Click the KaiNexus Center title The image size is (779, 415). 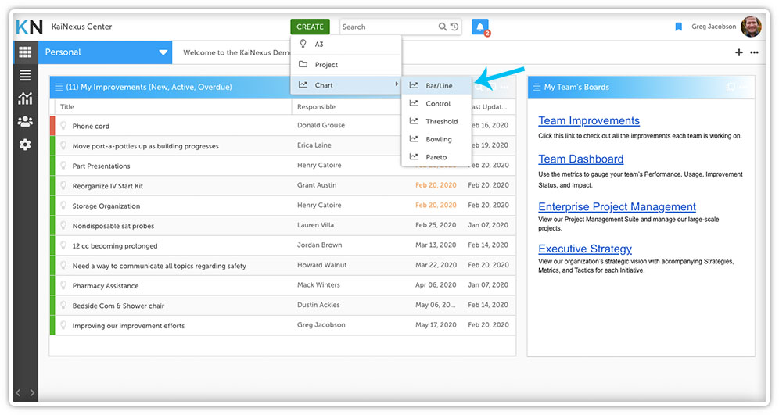tap(81, 27)
